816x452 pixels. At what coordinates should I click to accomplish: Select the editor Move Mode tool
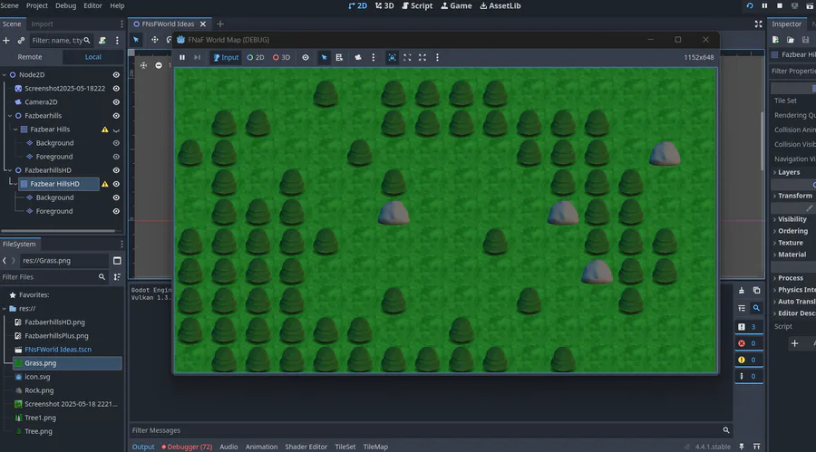click(154, 40)
